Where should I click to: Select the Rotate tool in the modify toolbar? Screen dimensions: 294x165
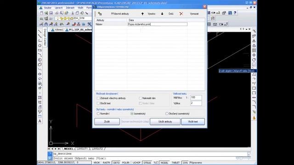[254, 60]
